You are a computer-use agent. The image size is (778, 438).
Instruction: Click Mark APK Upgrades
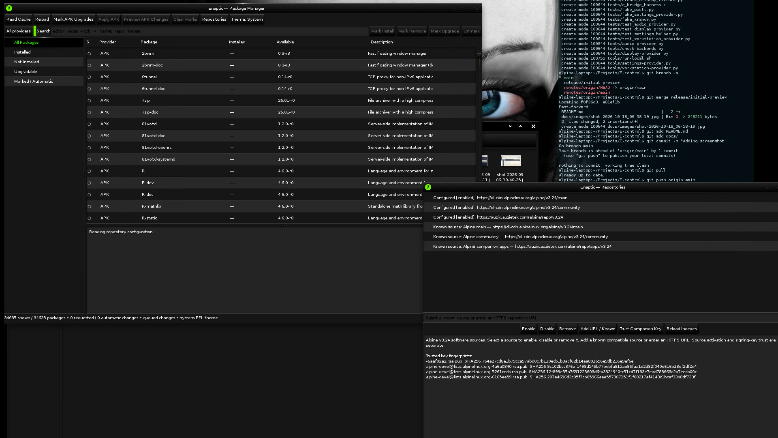click(73, 19)
